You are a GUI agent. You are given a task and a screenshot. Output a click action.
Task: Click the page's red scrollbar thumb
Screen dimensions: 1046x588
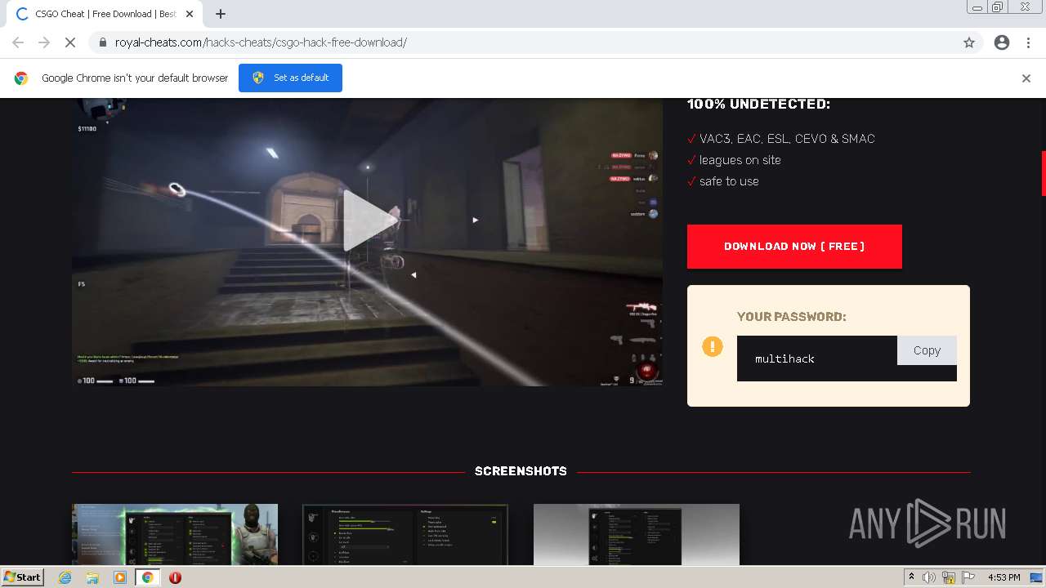[x=1044, y=173]
